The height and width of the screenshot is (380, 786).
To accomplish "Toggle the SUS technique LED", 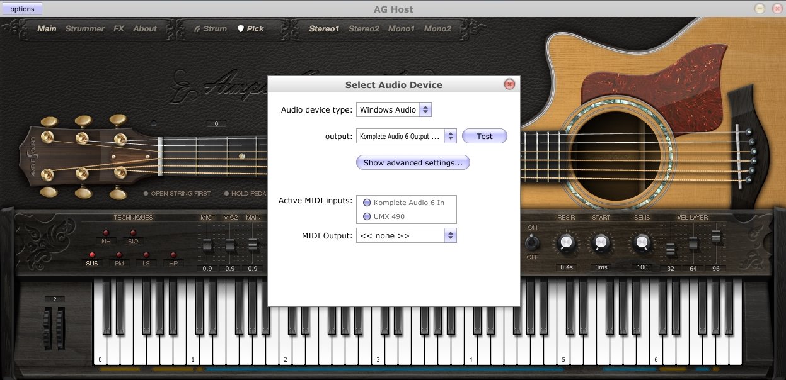I will [x=93, y=255].
